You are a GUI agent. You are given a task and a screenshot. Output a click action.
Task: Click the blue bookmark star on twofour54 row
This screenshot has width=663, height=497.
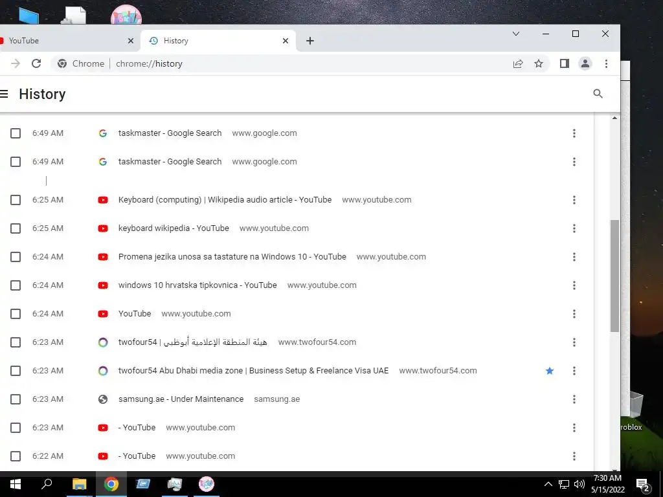pyautogui.click(x=549, y=371)
